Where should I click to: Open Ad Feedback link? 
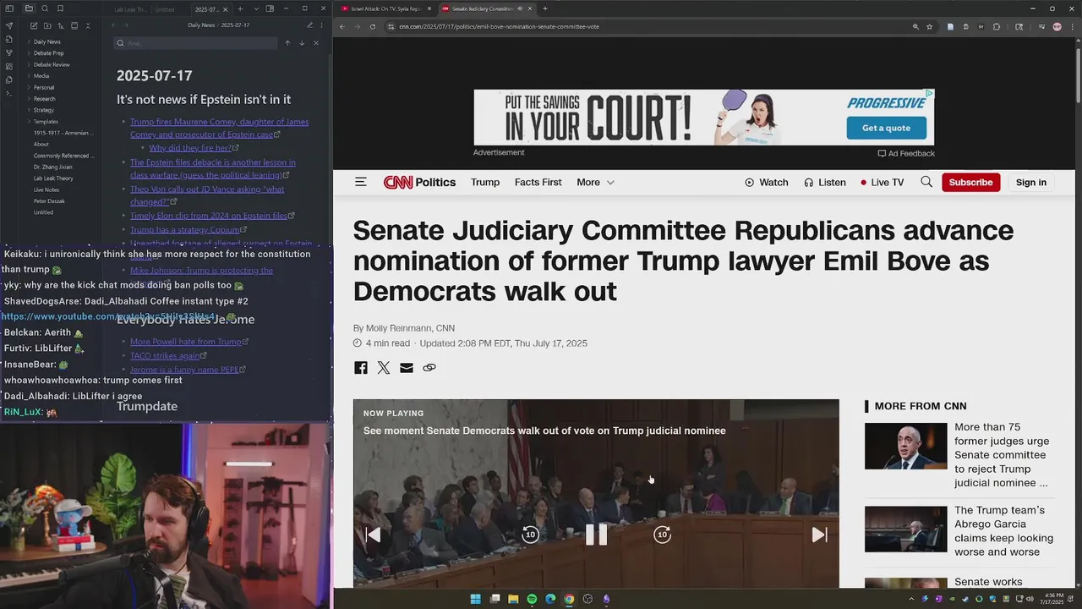[x=906, y=153]
